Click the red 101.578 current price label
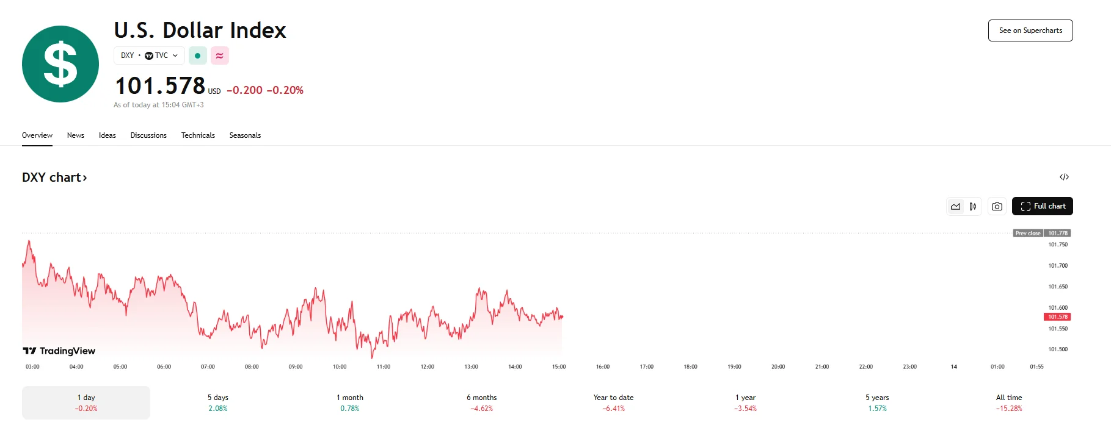The width and height of the screenshot is (1111, 436). pos(1057,317)
